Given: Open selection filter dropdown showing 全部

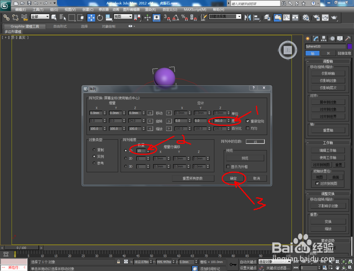Looking at the screenshot, I should coord(40,17).
